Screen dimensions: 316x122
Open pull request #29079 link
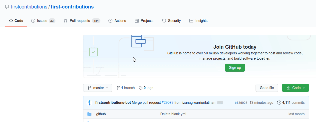coord(168,103)
